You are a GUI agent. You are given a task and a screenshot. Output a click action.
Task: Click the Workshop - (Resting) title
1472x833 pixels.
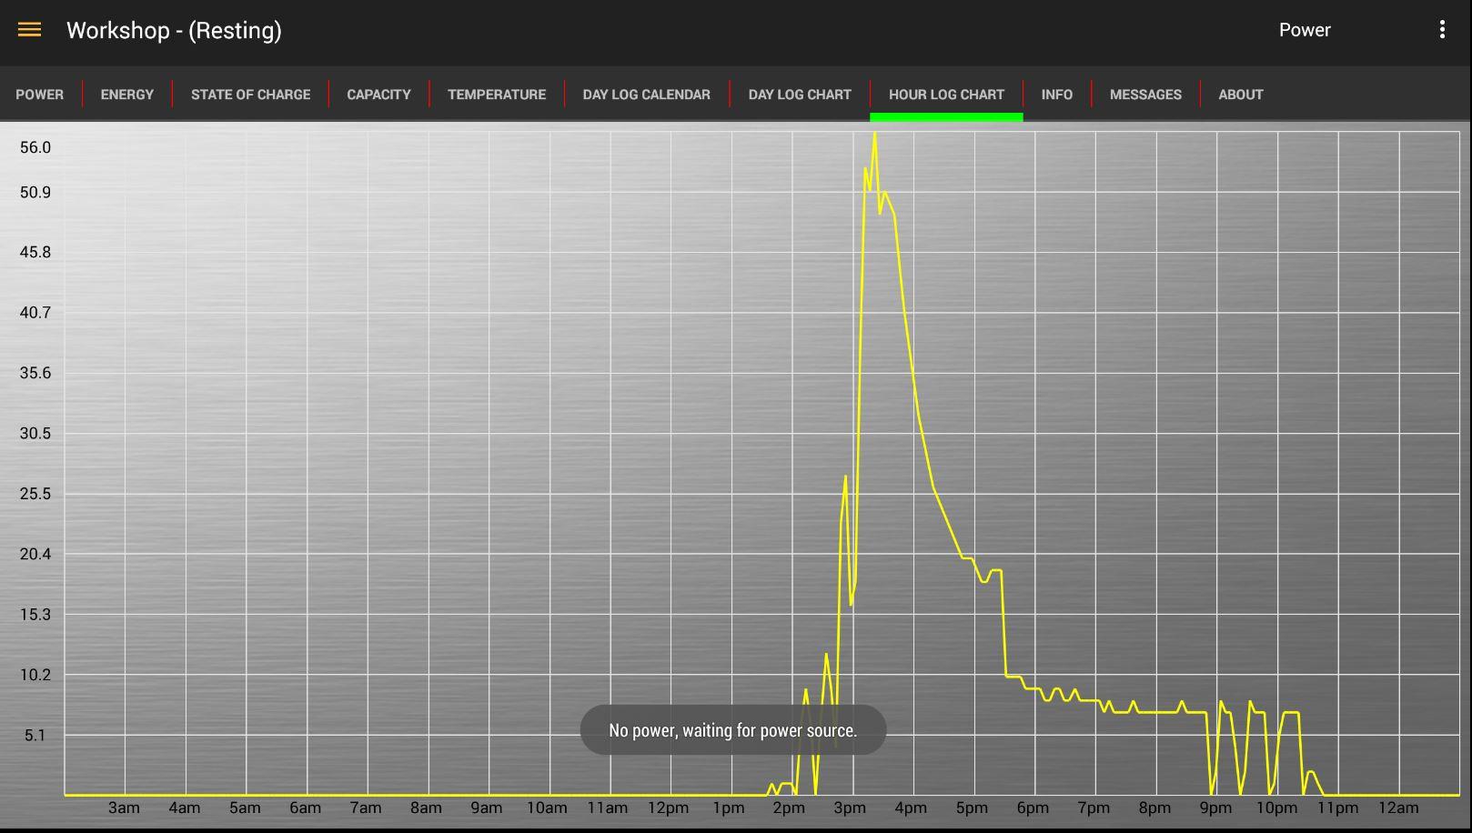point(174,30)
